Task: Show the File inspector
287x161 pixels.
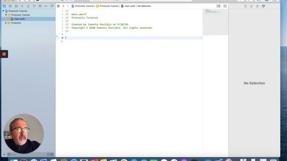Action: [x=245, y=6]
